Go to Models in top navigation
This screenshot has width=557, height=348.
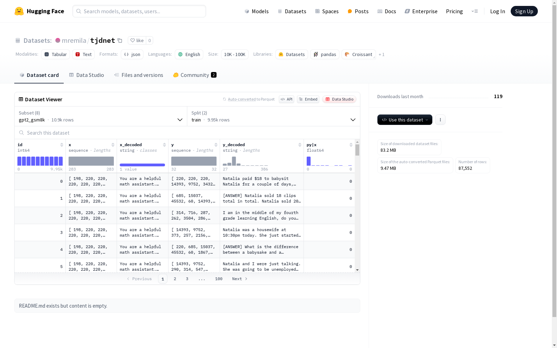(x=257, y=11)
